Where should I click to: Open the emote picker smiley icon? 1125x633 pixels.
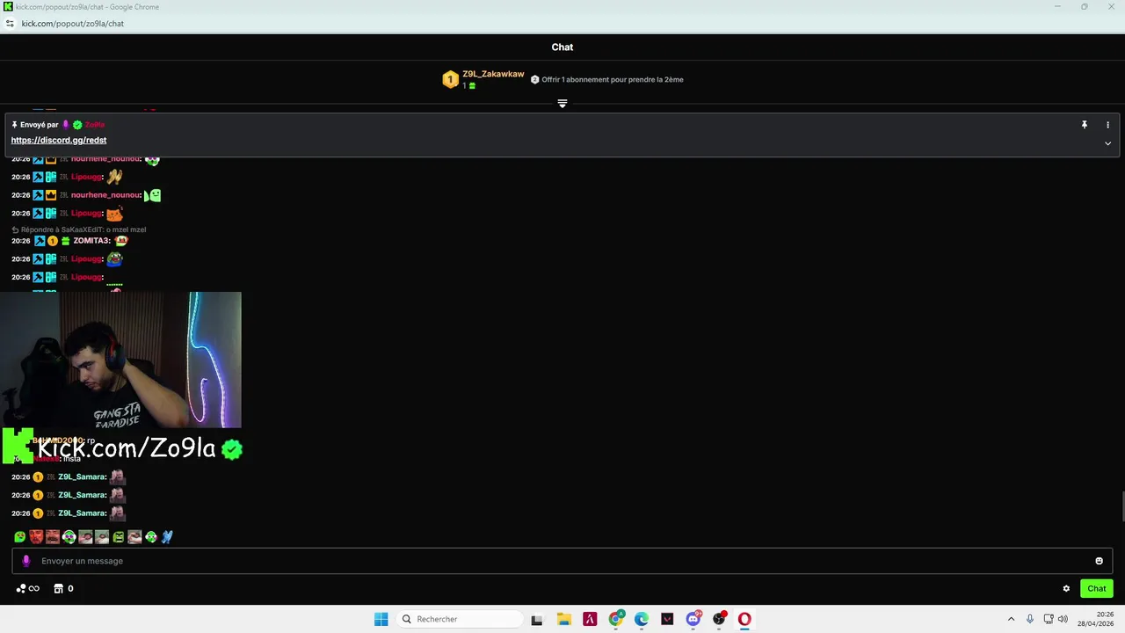(1099, 561)
